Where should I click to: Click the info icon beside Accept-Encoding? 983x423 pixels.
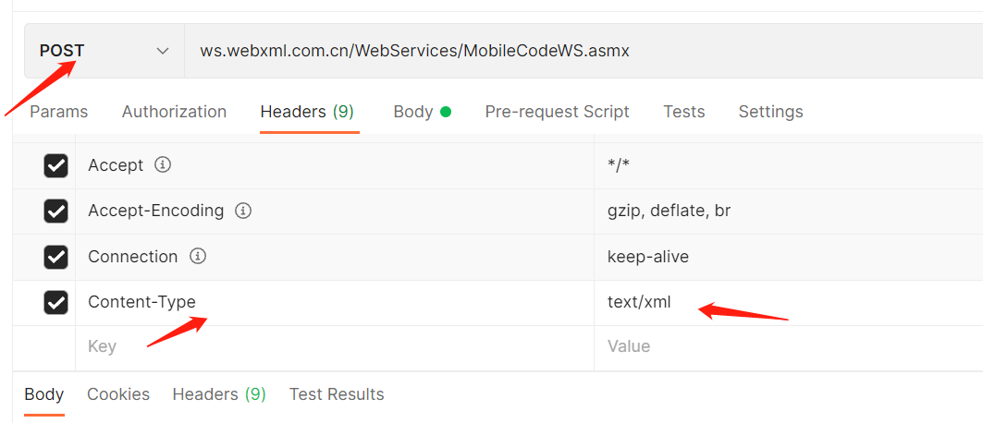243,211
